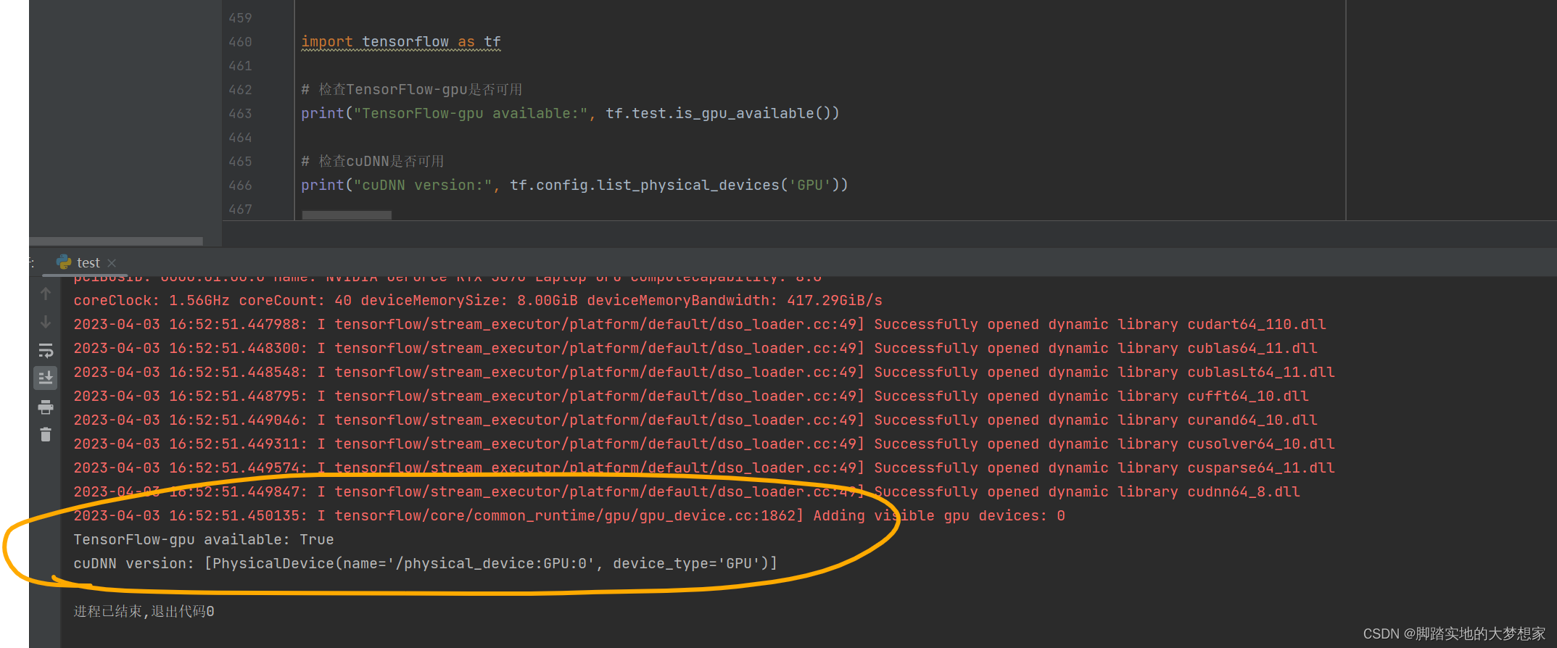Click line number 460 in gutter
Screen dimensions: 1557x648
tap(240, 42)
